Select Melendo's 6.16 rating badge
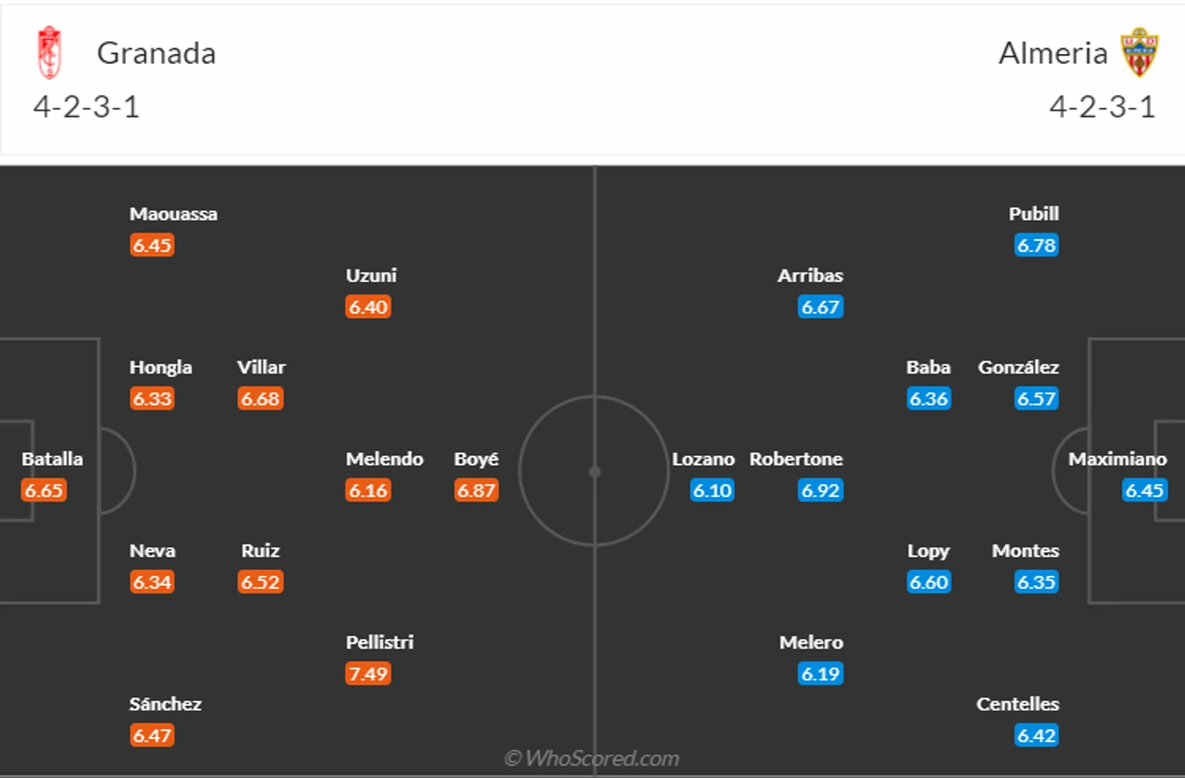 (x=368, y=490)
